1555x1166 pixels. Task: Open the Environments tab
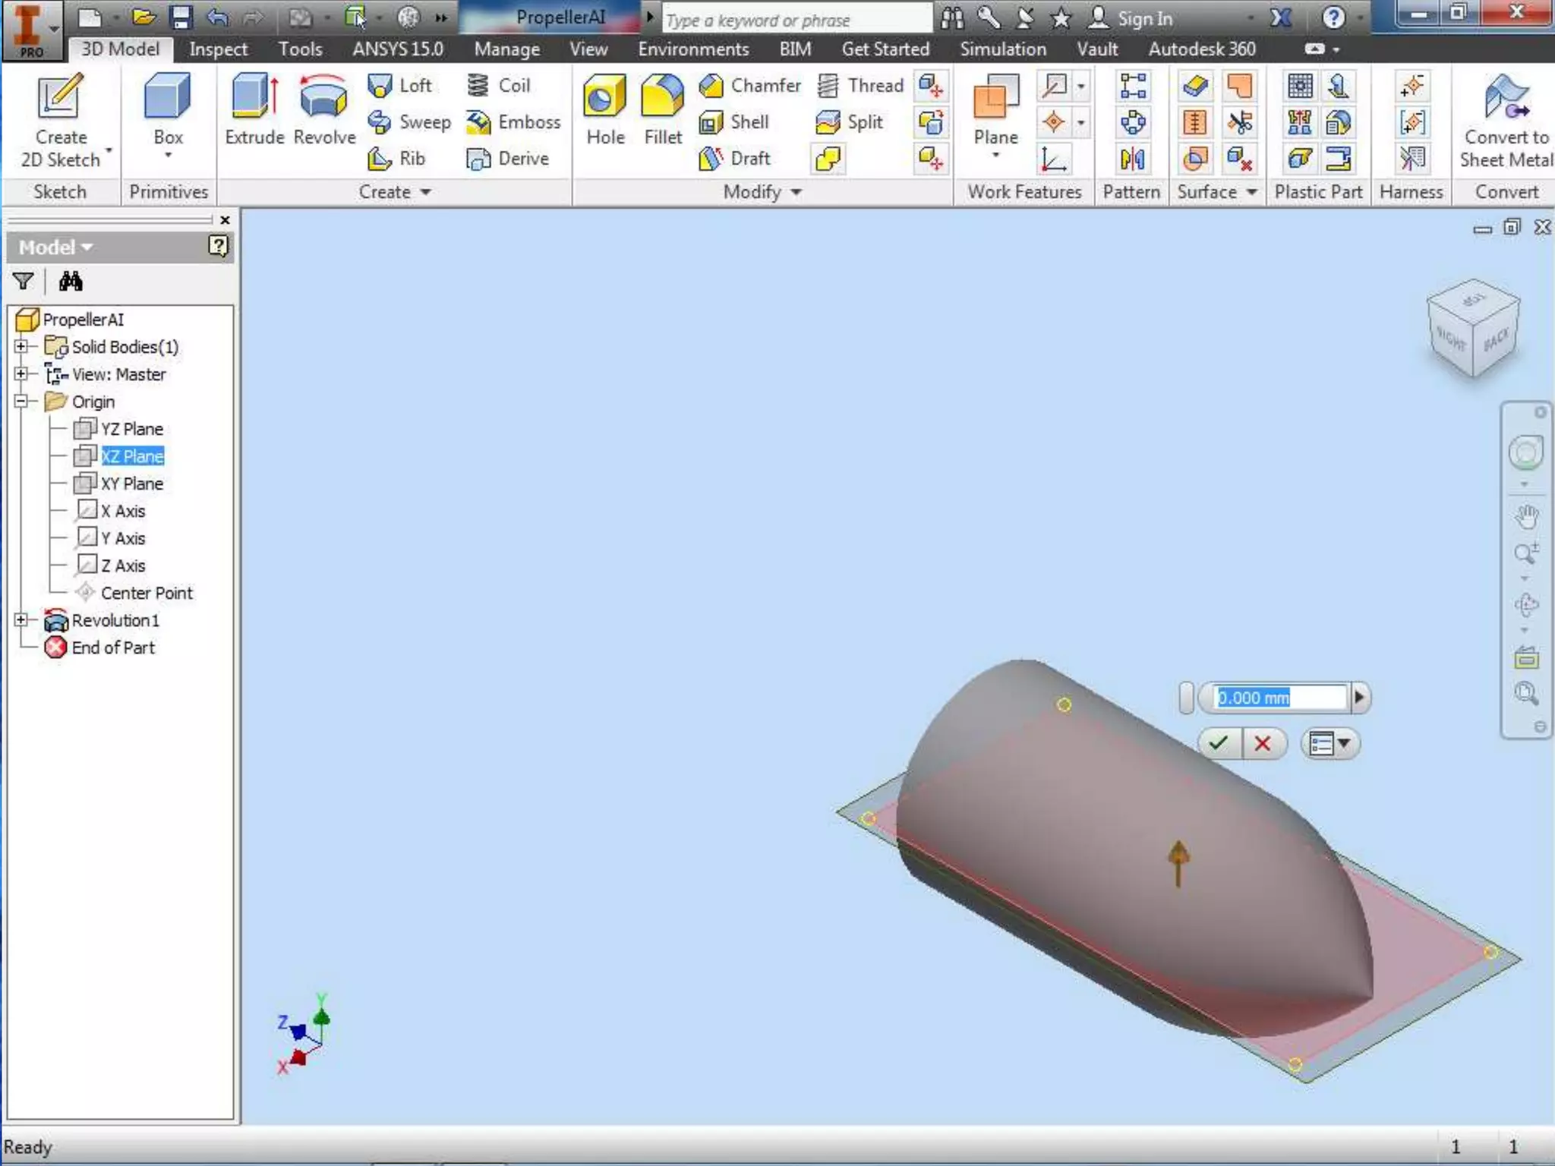(692, 49)
